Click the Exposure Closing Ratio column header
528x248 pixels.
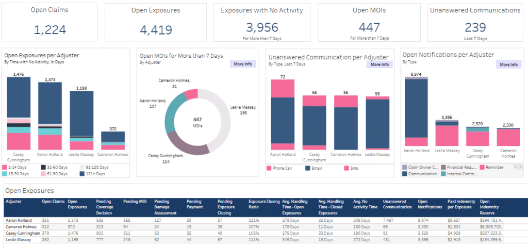[x=264, y=204]
